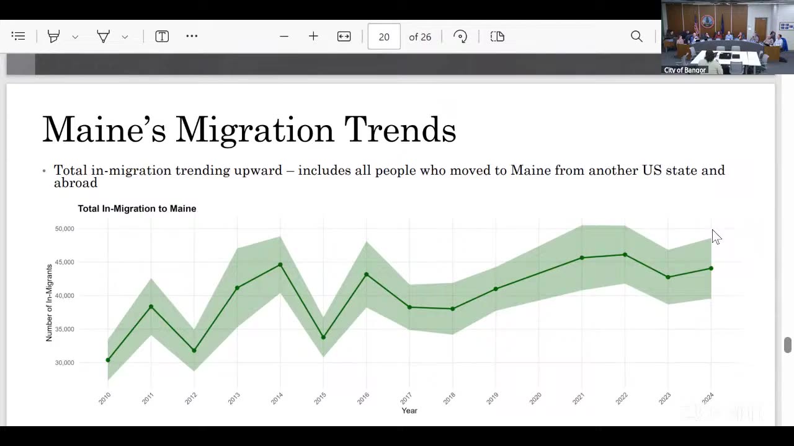Zoom out with the minus button
The image size is (794, 446).
tap(284, 37)
